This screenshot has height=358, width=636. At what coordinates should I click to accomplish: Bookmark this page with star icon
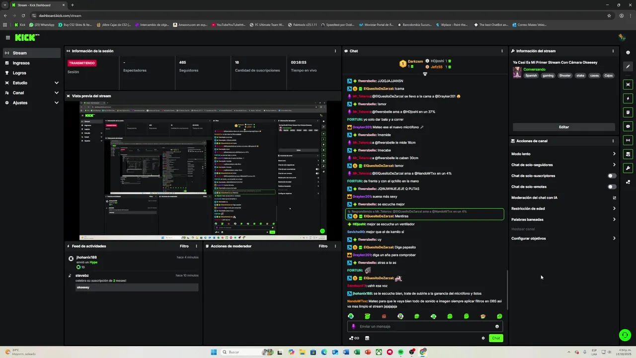609,15
